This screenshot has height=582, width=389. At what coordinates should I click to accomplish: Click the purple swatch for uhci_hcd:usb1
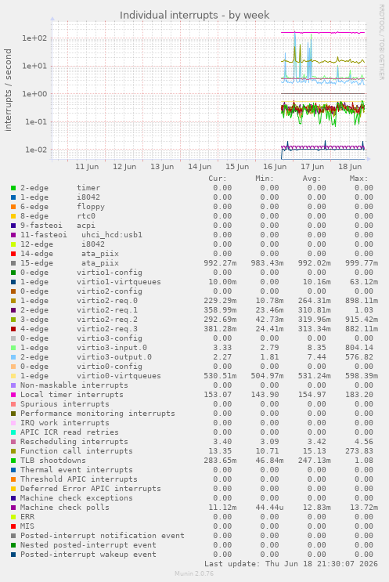pos(13,235)
